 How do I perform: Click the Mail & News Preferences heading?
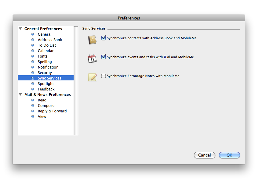tap(48, 94)
